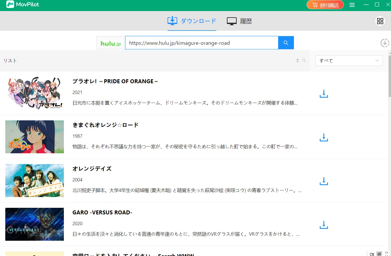Open GARO VERSUS ROAD thumbnail

(35, 224)
